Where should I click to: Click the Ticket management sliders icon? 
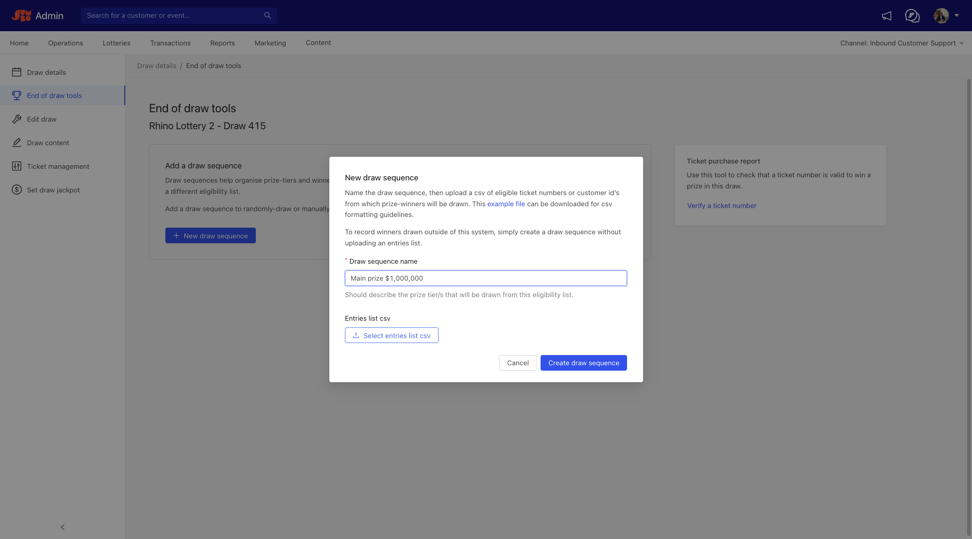[16, 166]
